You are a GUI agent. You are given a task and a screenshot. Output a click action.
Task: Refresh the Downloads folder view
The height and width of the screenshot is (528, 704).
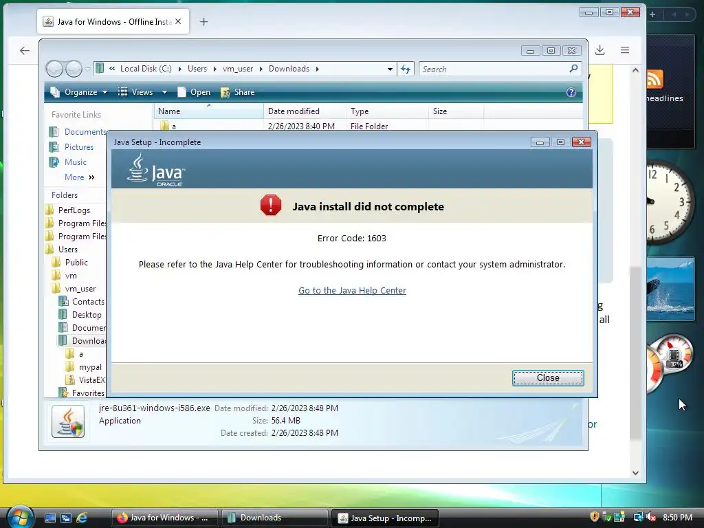[406, 69]
